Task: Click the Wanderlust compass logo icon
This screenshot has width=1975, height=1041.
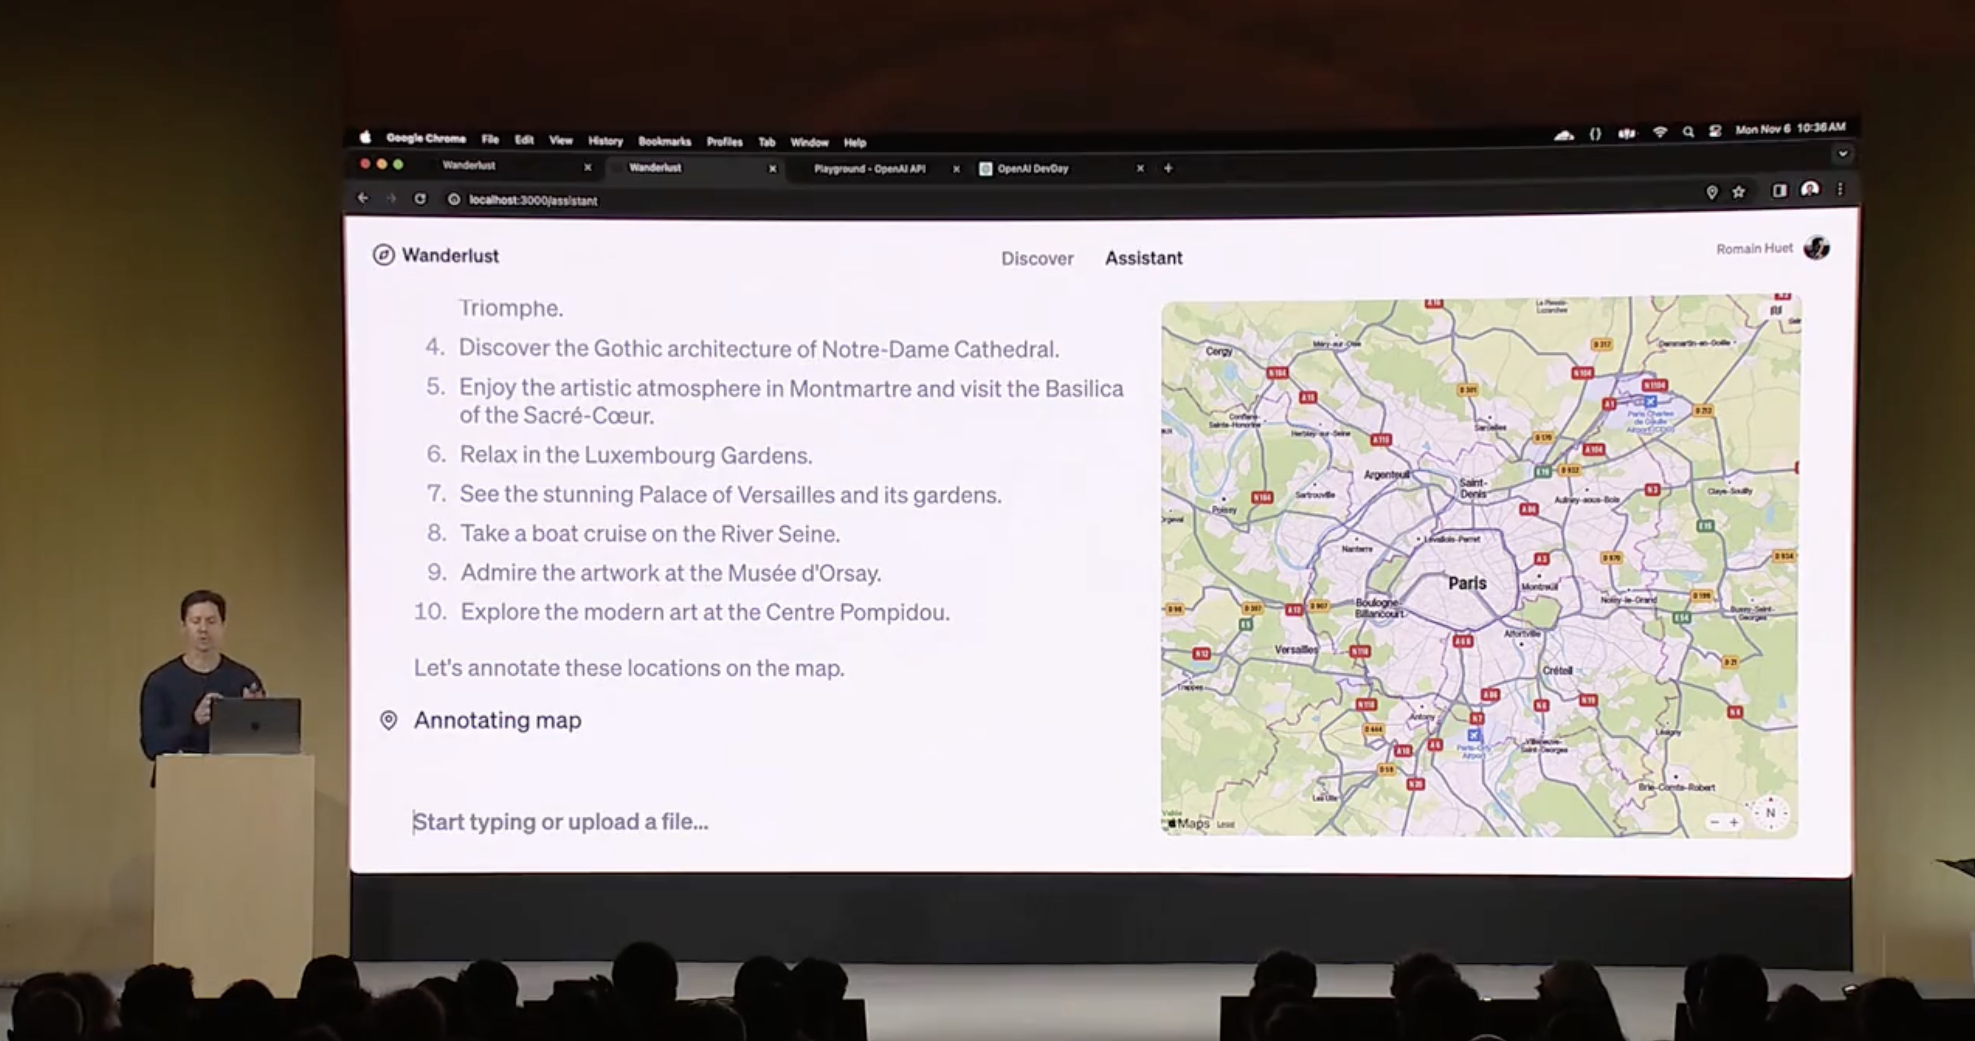Action: (383, 254)
